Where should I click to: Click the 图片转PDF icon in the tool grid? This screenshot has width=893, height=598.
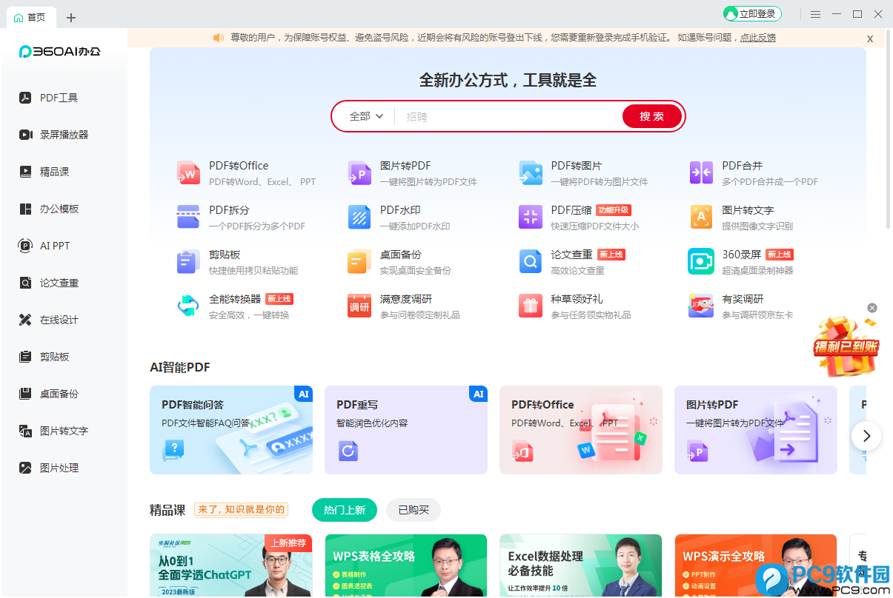click(359, 172)
